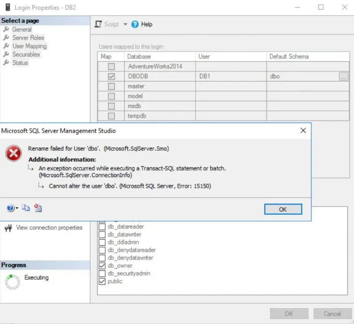
Task: Tick the db_datawriter role checkbox
Action: (x=102, y=234)
